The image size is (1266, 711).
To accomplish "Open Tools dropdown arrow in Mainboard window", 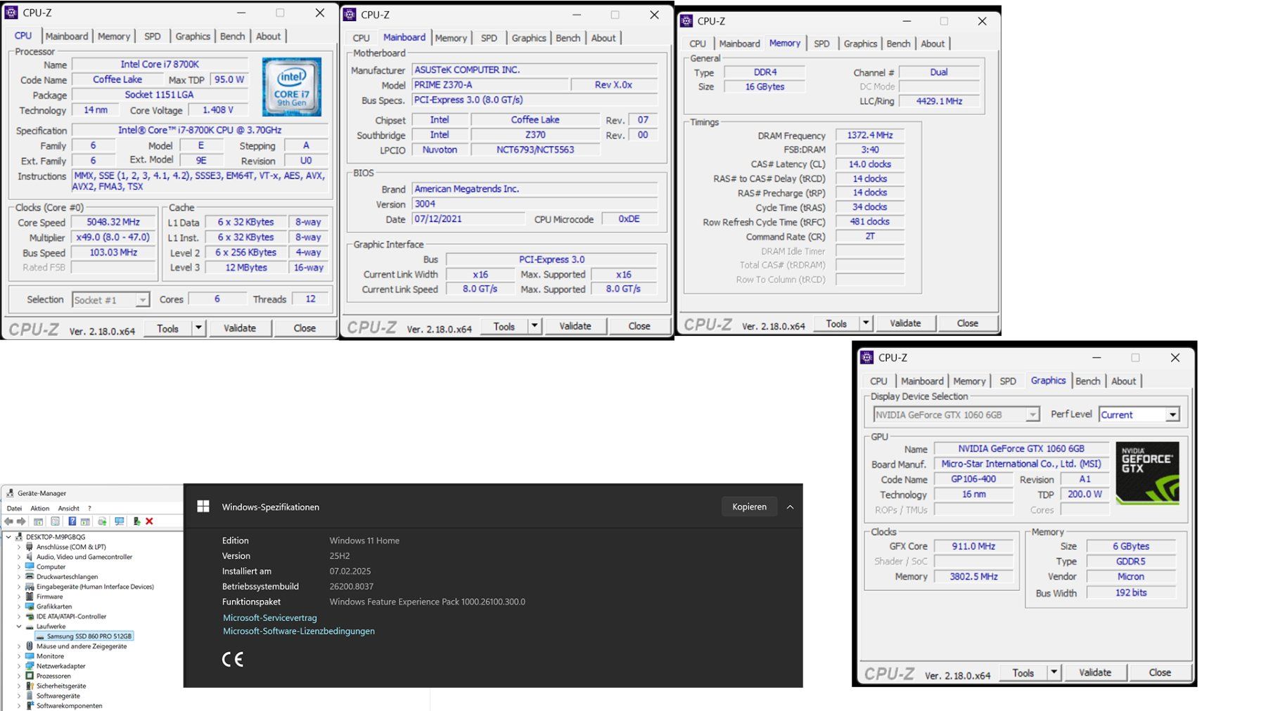I will tap(535, 326).
